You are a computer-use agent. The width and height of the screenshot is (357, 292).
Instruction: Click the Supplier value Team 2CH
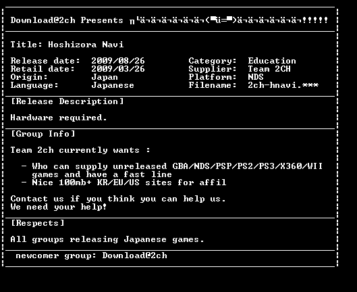(269, 69)
